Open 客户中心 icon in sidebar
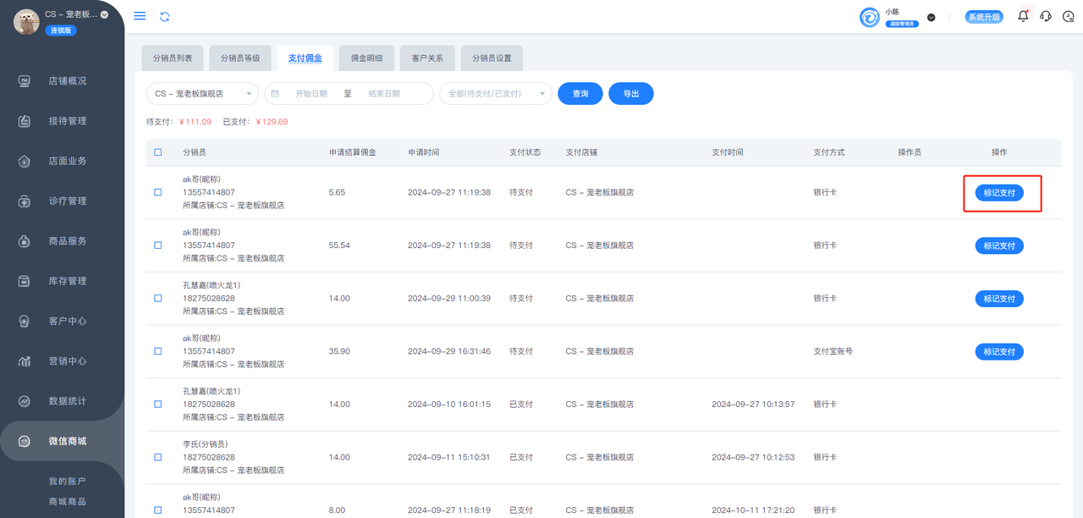The image size is (1083, 518). (x=25, y=321)
